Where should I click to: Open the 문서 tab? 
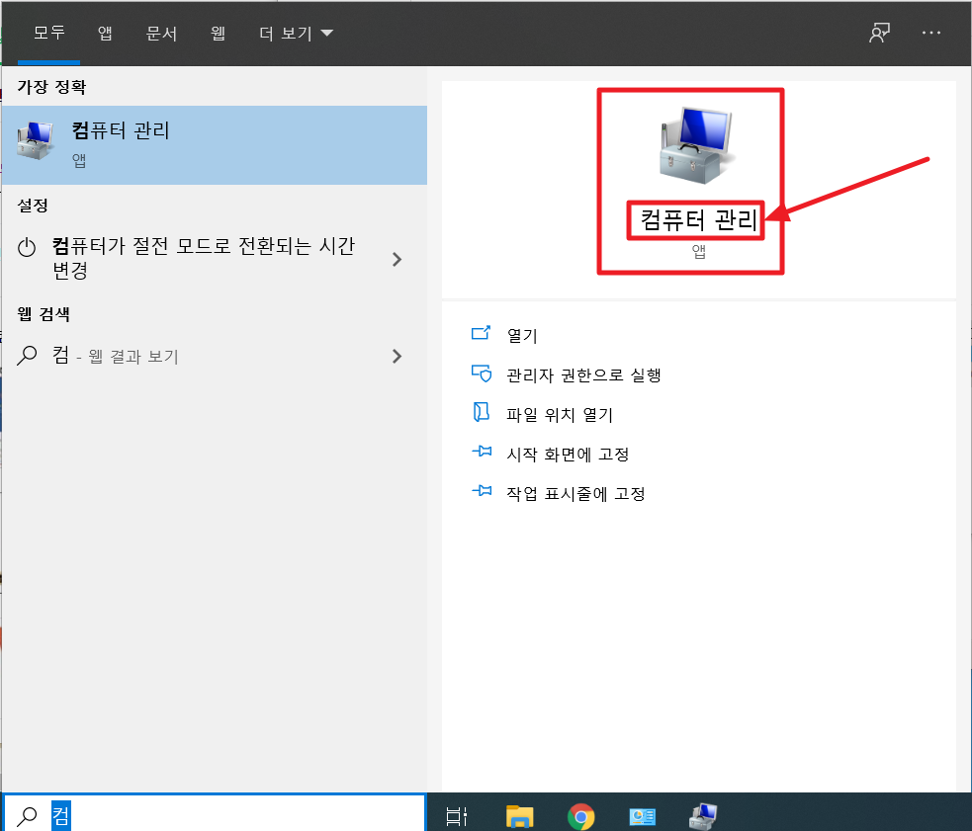[161, 33]
